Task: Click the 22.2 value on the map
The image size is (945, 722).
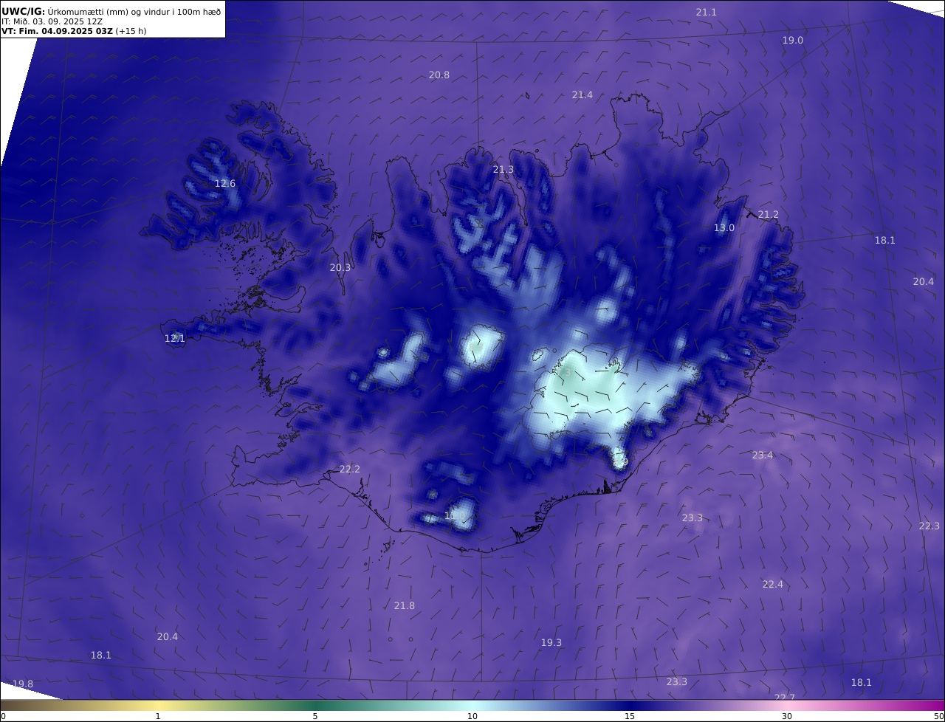Action: (350, 469)
